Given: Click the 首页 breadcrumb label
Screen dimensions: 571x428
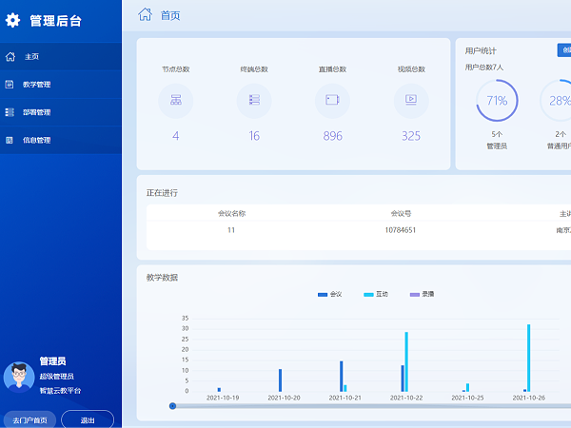Looking at the screenshot, I should (x=170, y=15).
